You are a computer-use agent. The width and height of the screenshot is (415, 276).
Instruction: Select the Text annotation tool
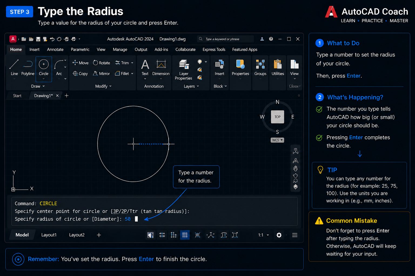(145, 67)
